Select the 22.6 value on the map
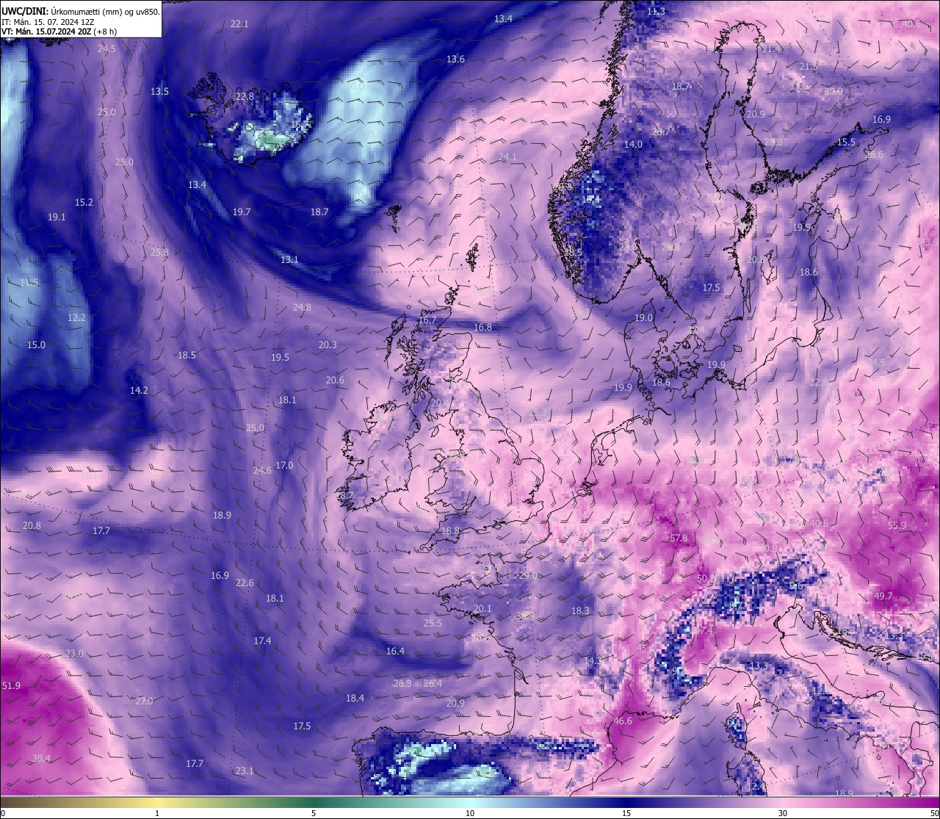 coord(245,582)
